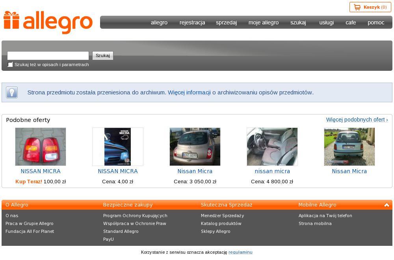Open the NISSAN MICRA link priced 4,00 zł
This screenshot has width=394, height=260.
pyautogui.click(x=118, y=171)
